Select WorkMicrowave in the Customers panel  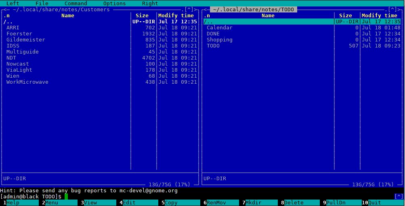pyautogui.click(x=27, y=82)
